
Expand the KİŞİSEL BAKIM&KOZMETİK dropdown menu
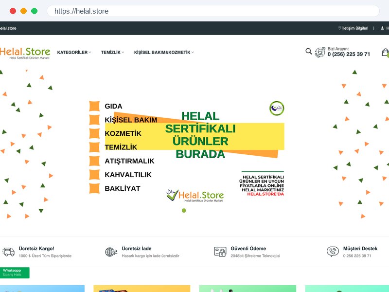pyautogui.click(x=164, y=53)
